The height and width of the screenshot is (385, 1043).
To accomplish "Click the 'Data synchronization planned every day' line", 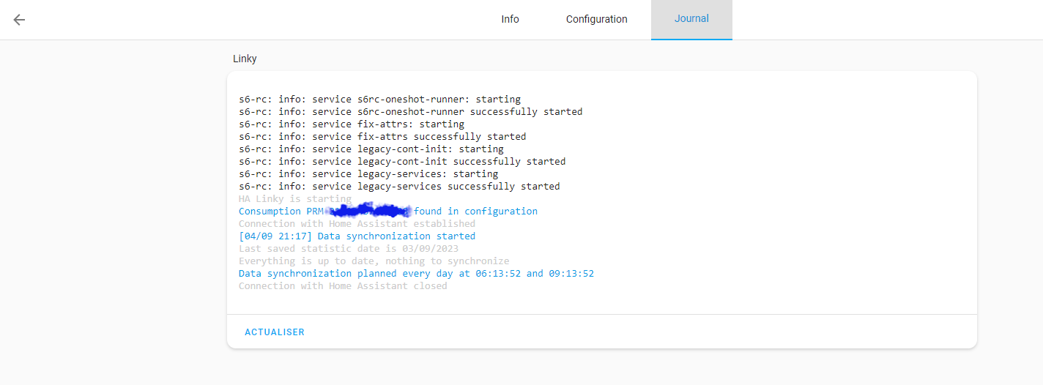I will click(416, 274).
